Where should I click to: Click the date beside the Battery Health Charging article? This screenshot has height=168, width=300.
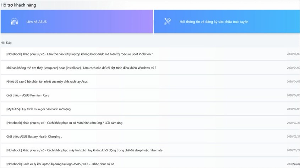click(x=293, y=137)
